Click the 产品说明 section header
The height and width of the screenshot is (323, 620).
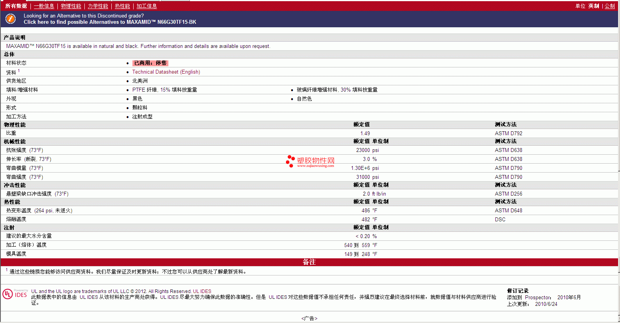[14, 37]
